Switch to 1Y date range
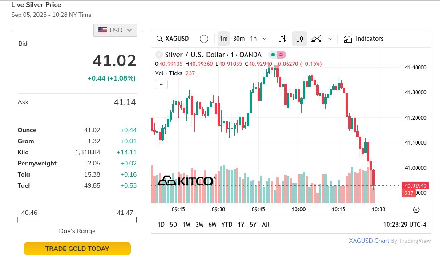The width and height of the screenshot is (440, 258). [241, 225]
